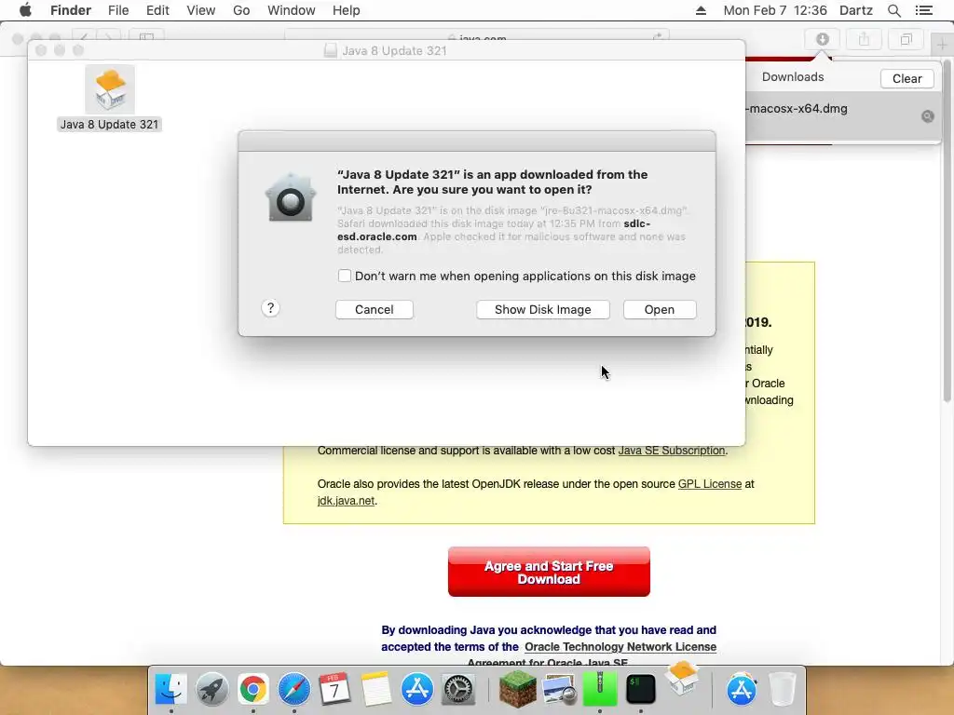Screen dimensions: 954x715
Task: Open the Window menu
Action: tap(292, 10)
